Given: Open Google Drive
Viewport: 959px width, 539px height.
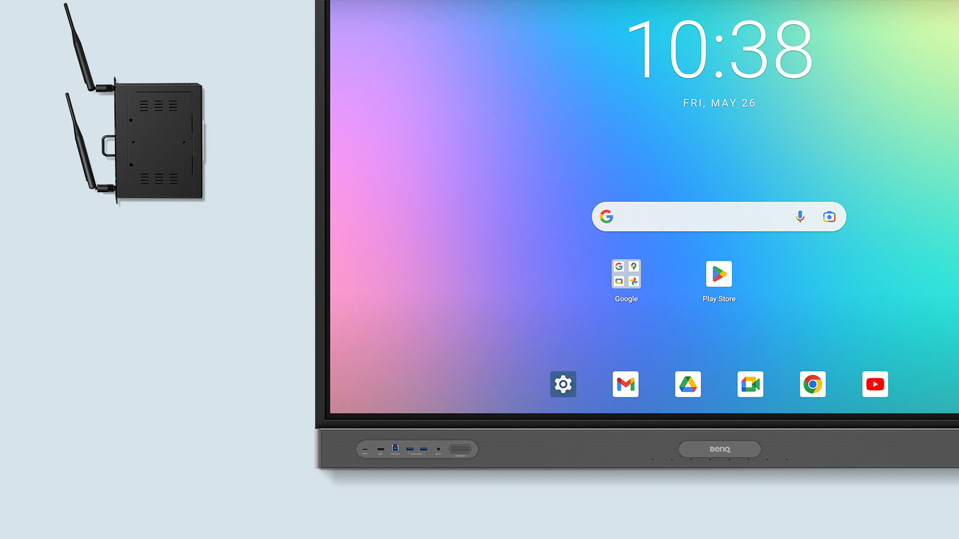Looking at the screenshot, I should [688, 384].
